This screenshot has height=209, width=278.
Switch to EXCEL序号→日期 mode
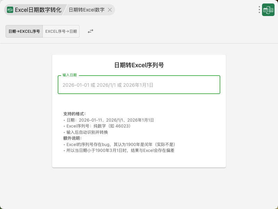61,31
